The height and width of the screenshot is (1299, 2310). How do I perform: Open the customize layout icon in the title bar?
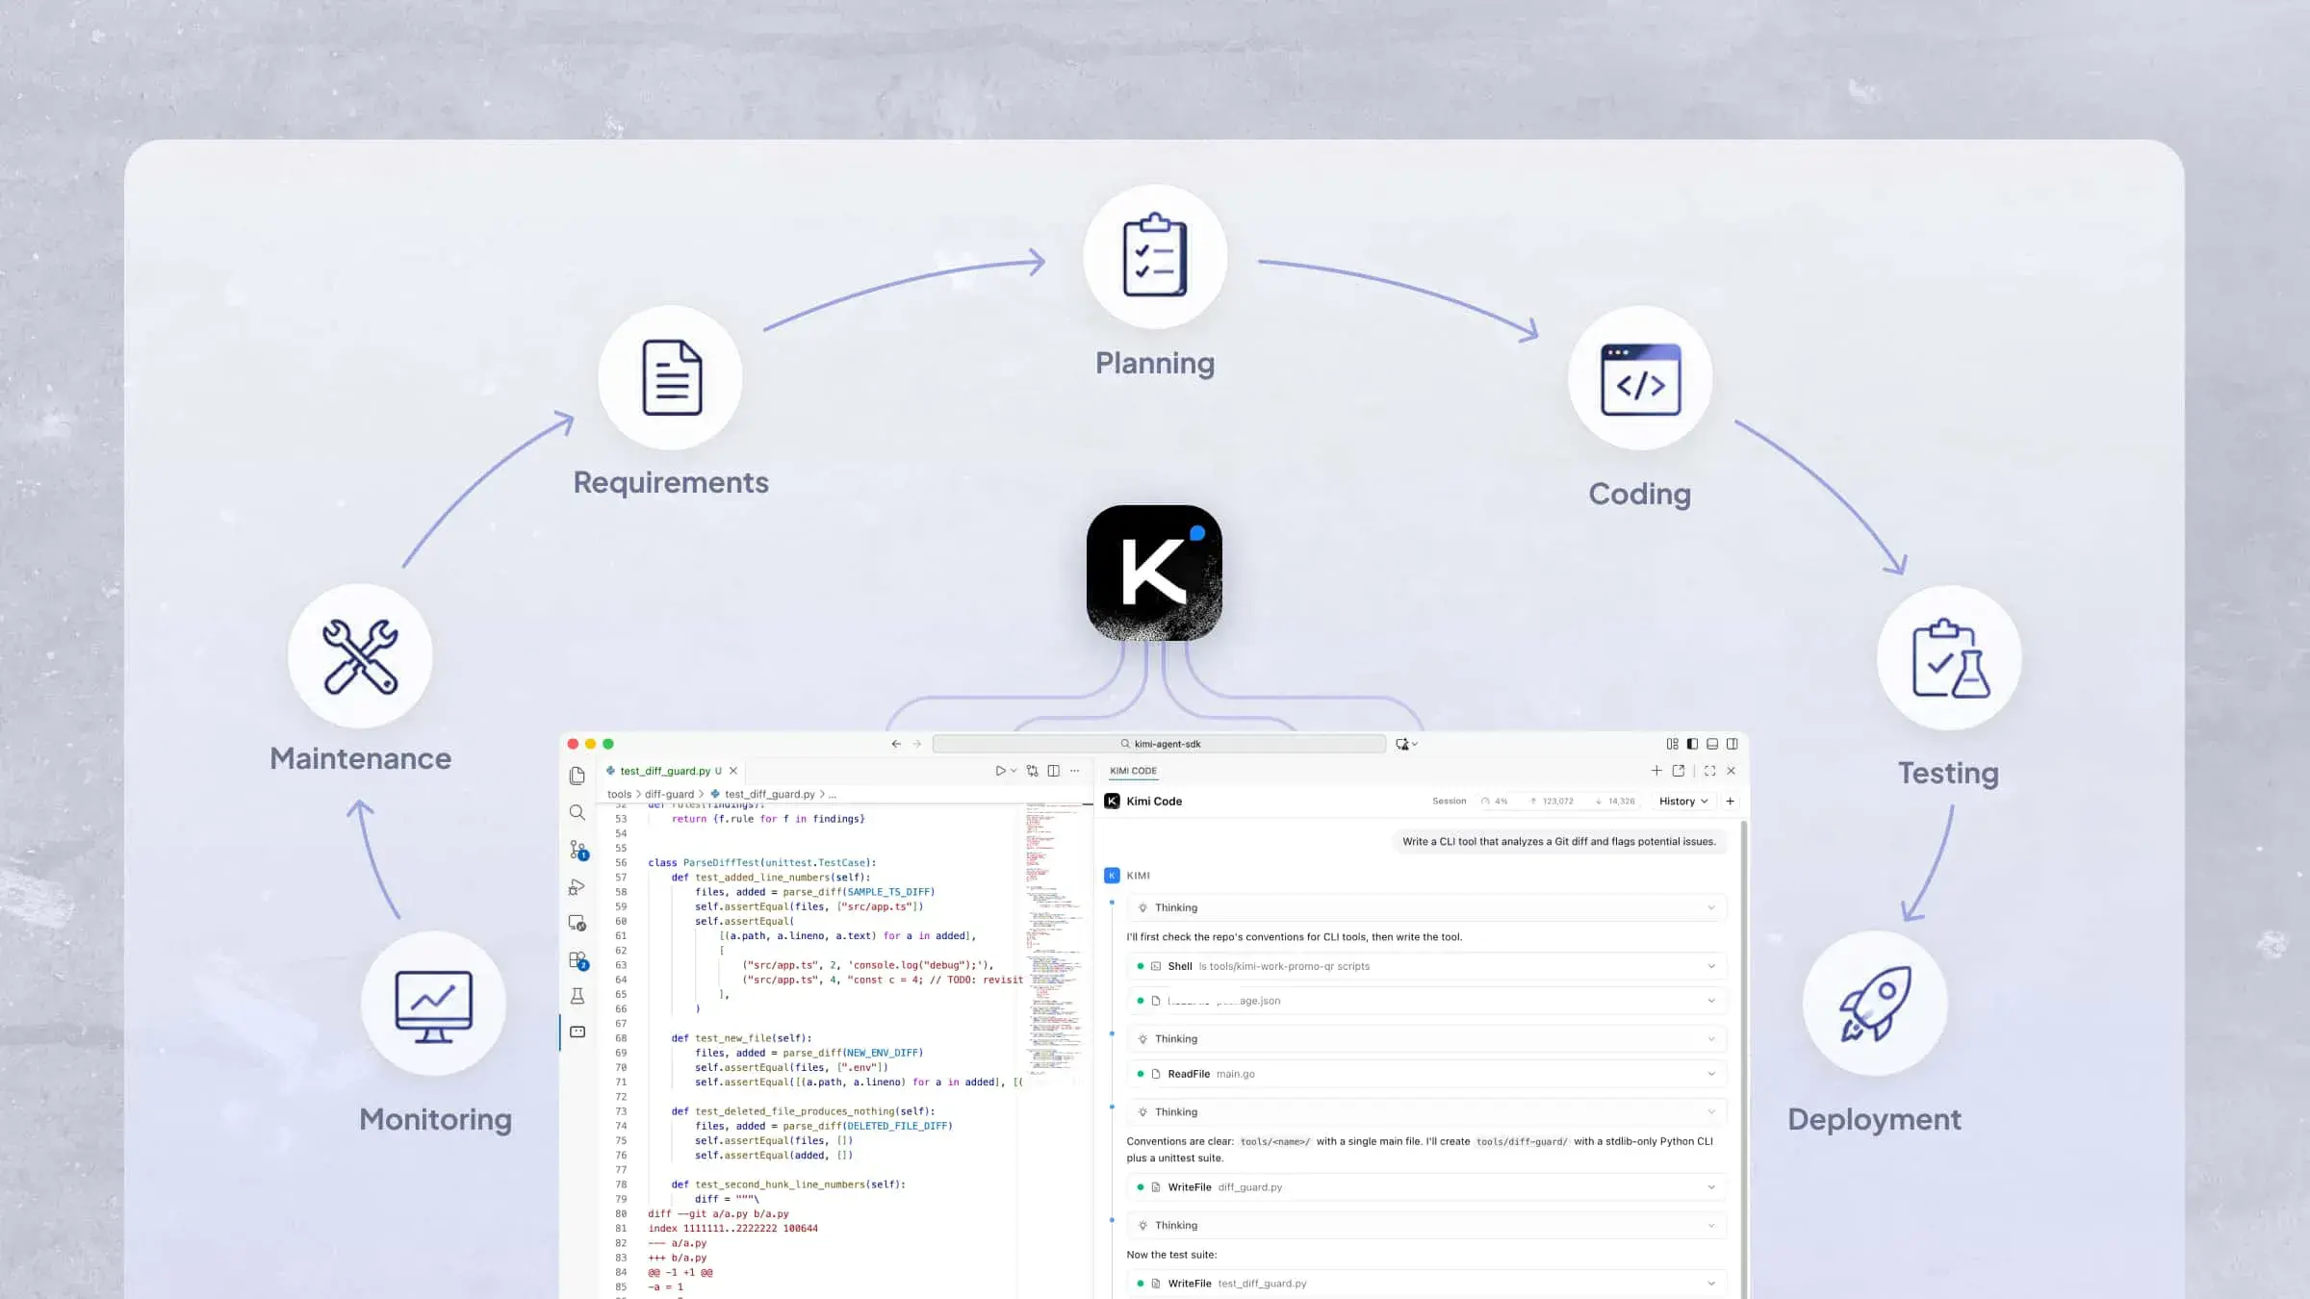(1673, 744)
